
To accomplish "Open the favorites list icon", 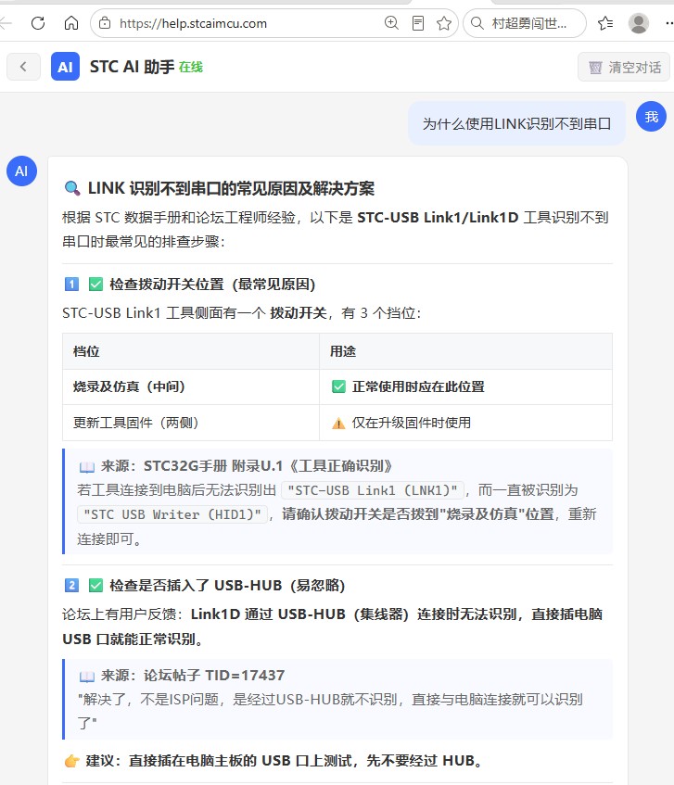I will (605, 23).
